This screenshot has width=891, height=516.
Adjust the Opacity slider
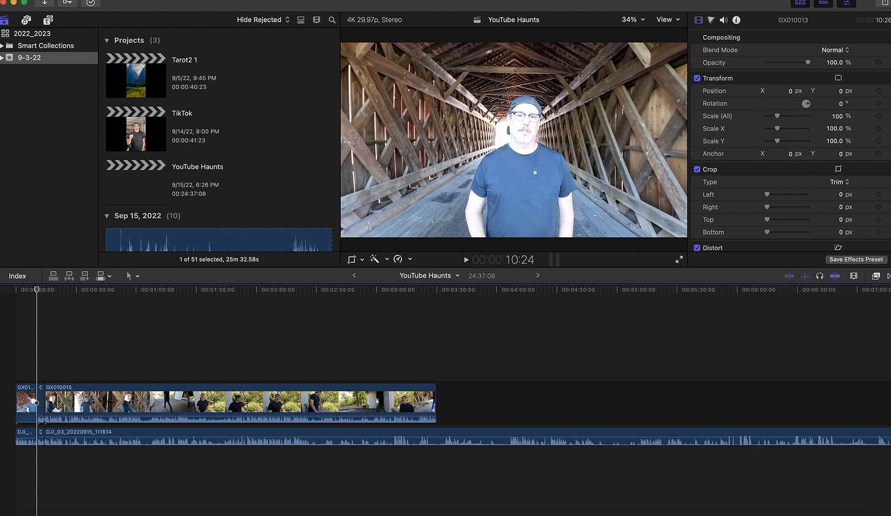coord(807,62)
